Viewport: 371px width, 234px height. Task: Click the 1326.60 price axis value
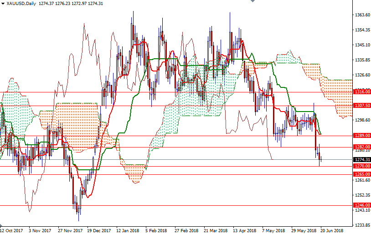tap(362, 75)
